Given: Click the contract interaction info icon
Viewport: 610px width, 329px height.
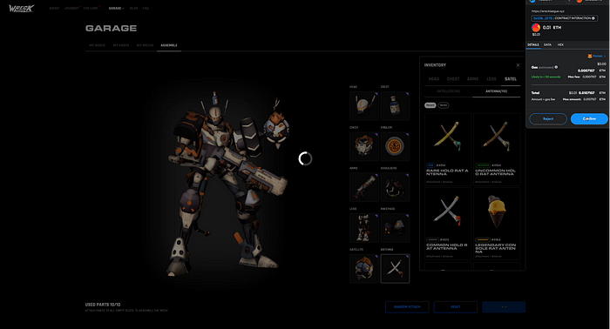Looking at the screenshot, I should coord(593,18).
